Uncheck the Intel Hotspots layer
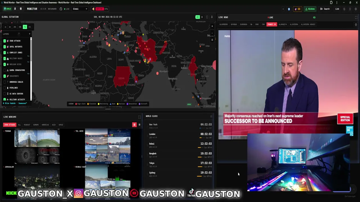The image size is (360, 202). click(x=4, y=47)
